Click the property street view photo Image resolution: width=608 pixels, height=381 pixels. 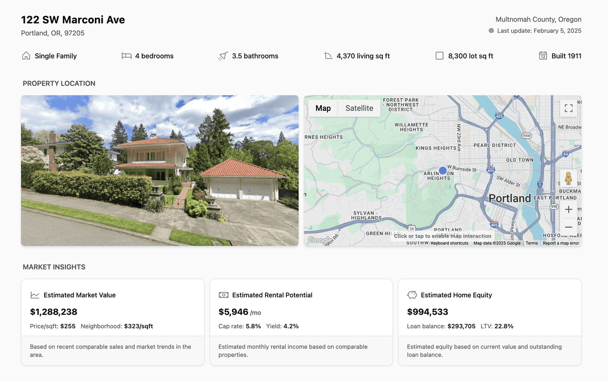[x=160, y=171]
